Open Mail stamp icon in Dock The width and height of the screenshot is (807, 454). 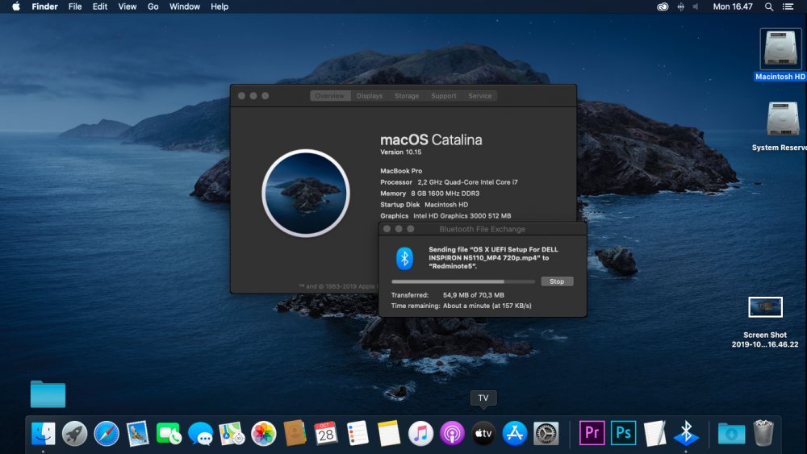tap(138, 433)
